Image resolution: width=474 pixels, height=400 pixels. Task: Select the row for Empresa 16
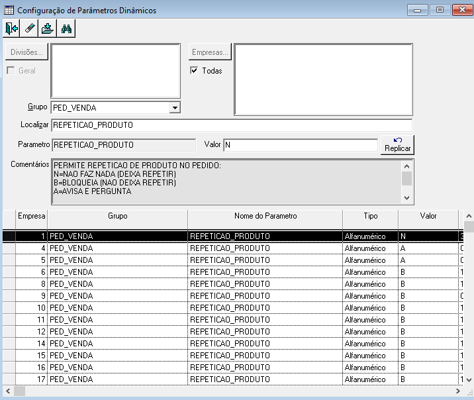pos(233,368)
